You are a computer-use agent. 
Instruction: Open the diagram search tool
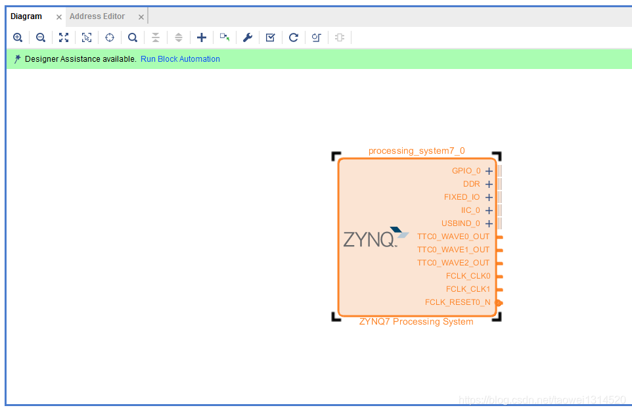click(x=133, y=37)
